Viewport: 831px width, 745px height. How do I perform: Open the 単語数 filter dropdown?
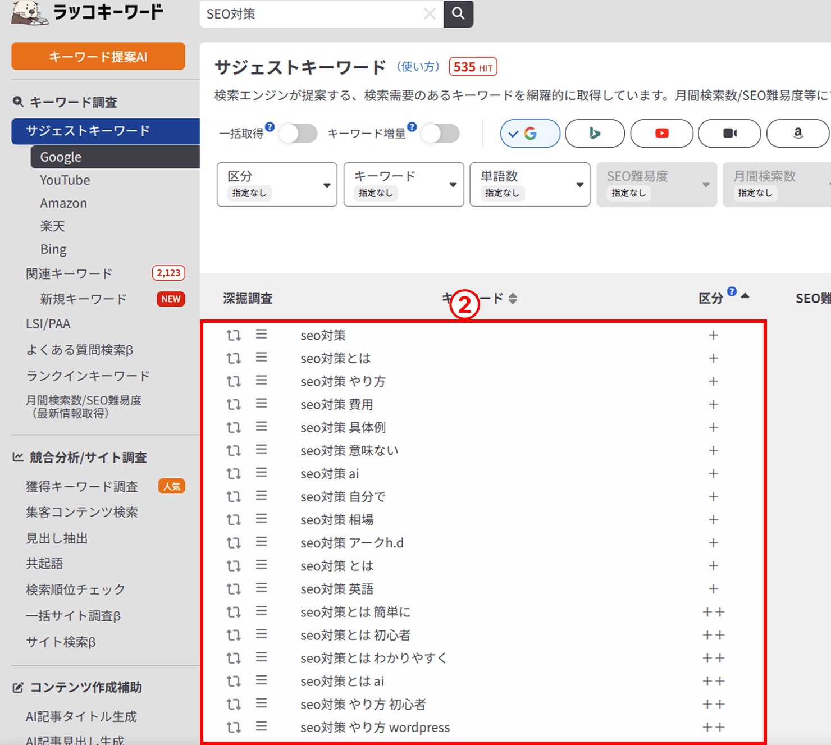point(530,185)
